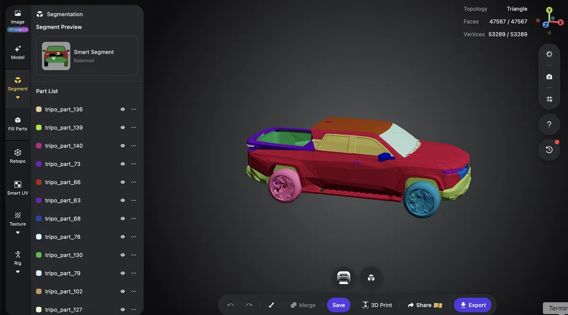Select the Retopo tool
This screenshot has height=315, width=568.
pyautogui.click(x=18, y=156)
